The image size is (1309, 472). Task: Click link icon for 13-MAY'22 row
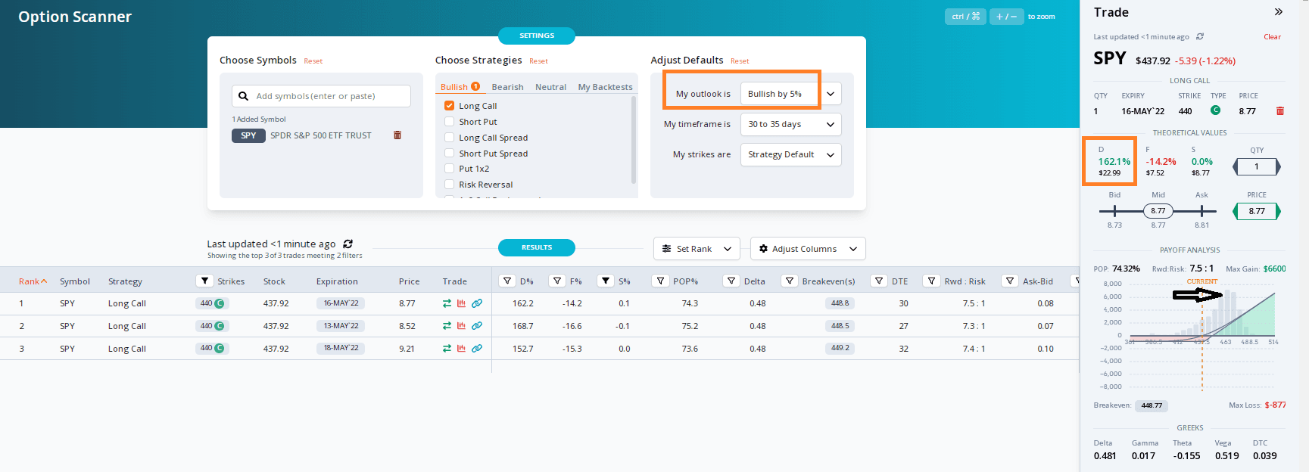tap(477, 326)
